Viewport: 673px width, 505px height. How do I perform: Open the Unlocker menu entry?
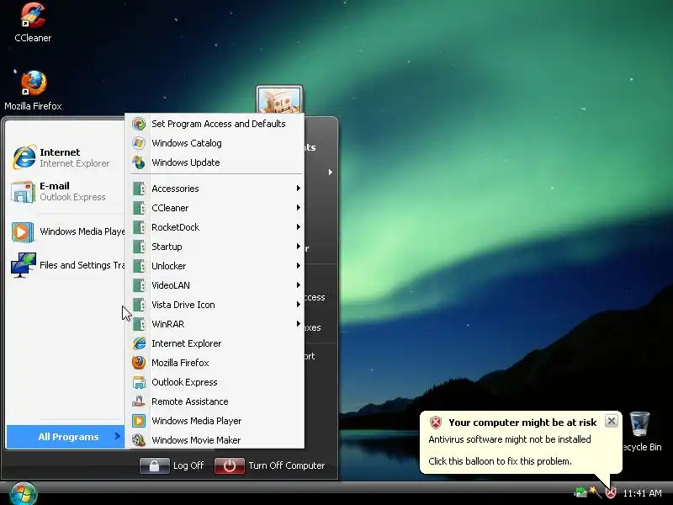coord(216,266)
